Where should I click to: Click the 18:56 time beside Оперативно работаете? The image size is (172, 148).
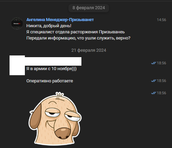[x=161, y=81]
